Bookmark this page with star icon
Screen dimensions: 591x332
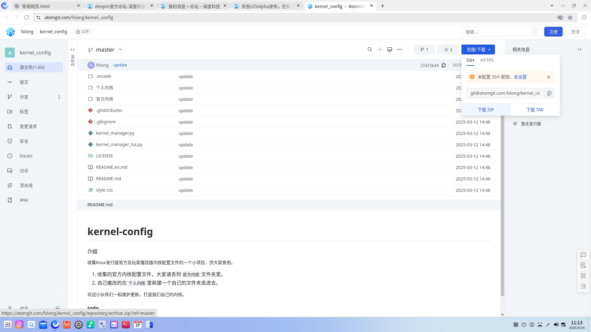pyautogui.click(x=570, y=18)
